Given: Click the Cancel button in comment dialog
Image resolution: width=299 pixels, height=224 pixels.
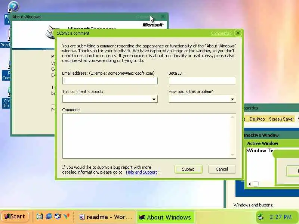Looking at the screenshot, I should click(222, 169).
